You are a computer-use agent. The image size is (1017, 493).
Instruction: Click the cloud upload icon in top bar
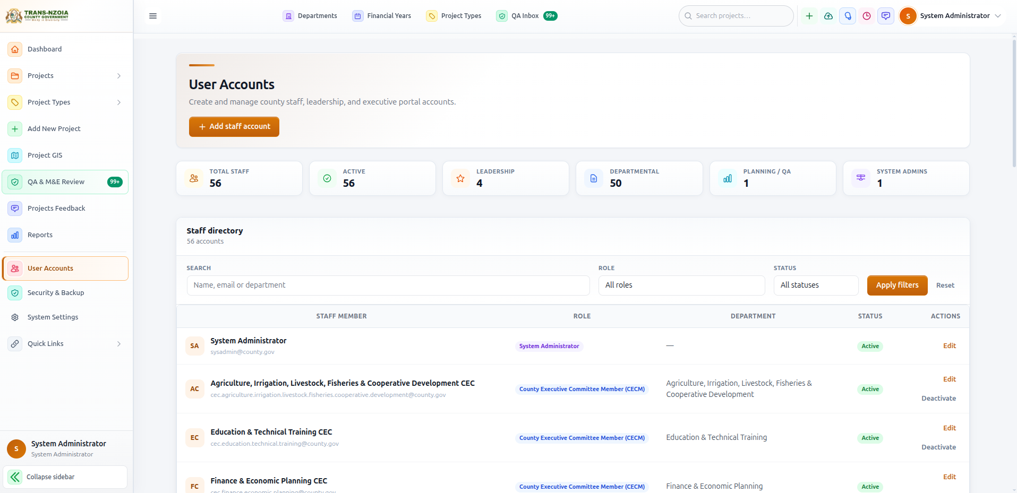pyautogui.click(x=828, y=16)
